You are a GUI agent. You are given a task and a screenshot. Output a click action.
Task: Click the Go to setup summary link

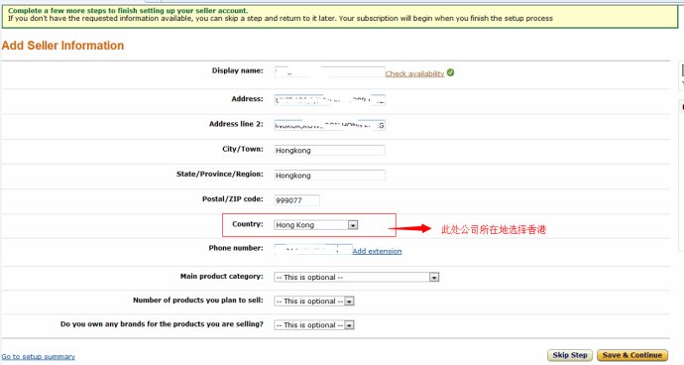tap(39, 357)
